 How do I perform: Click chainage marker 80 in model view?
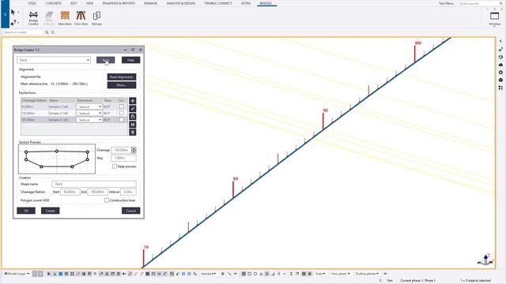(236, 179)
